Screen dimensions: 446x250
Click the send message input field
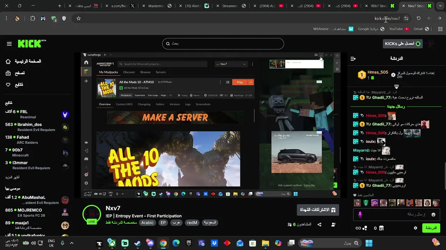pyautogui.click(x=396, y=215)
